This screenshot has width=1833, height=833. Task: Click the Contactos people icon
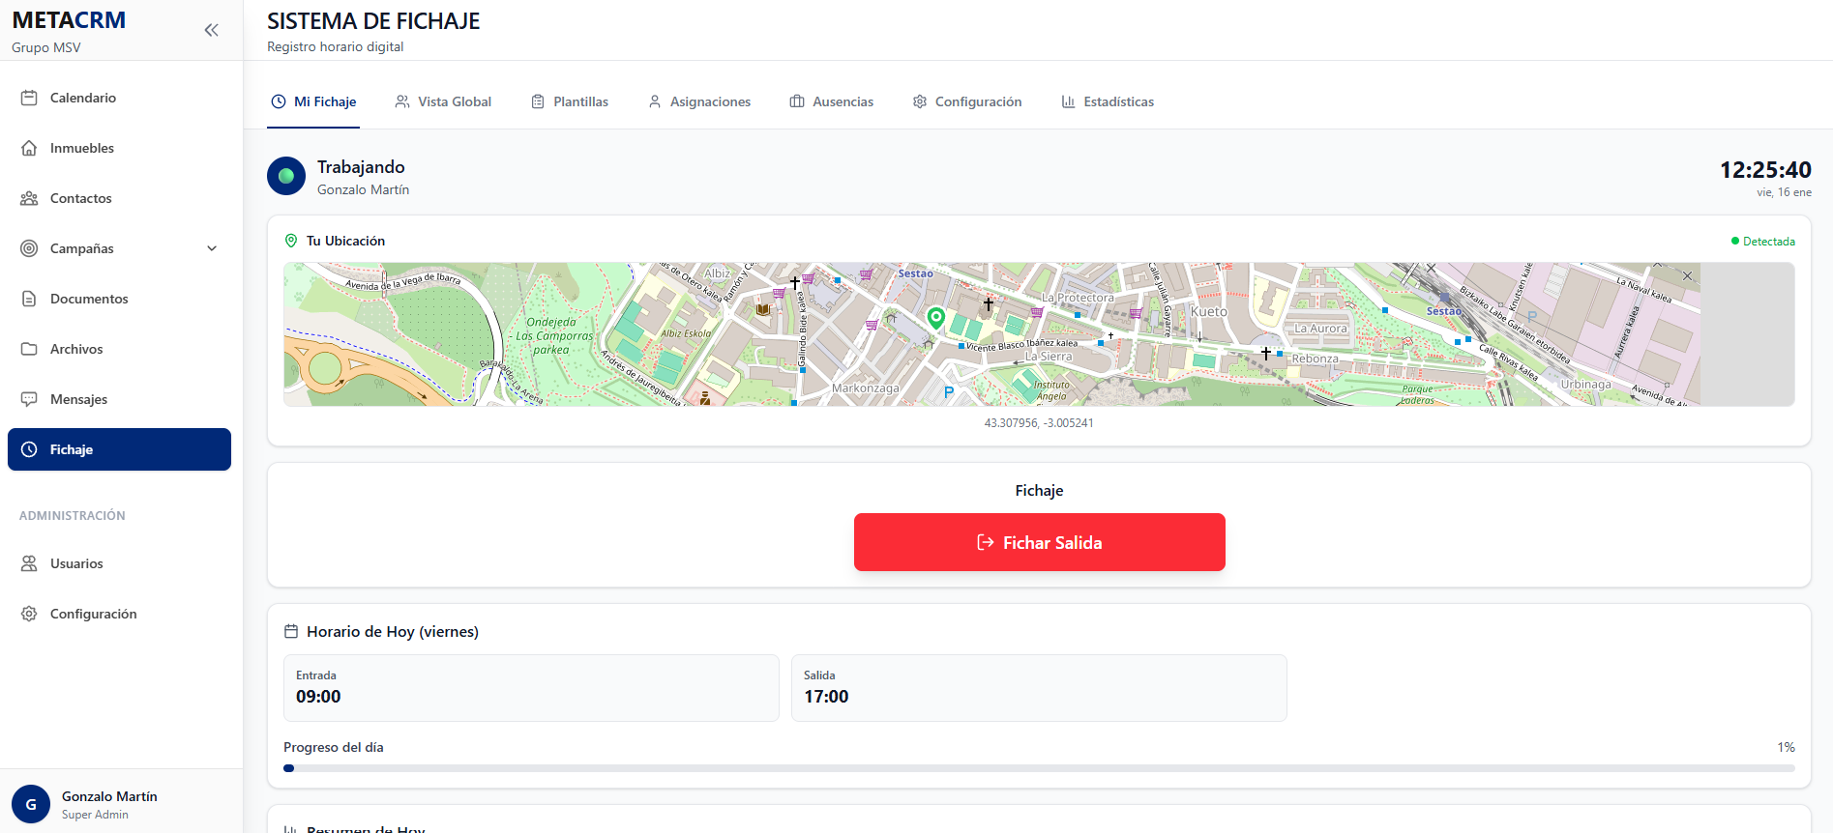[x=29, y=198]
